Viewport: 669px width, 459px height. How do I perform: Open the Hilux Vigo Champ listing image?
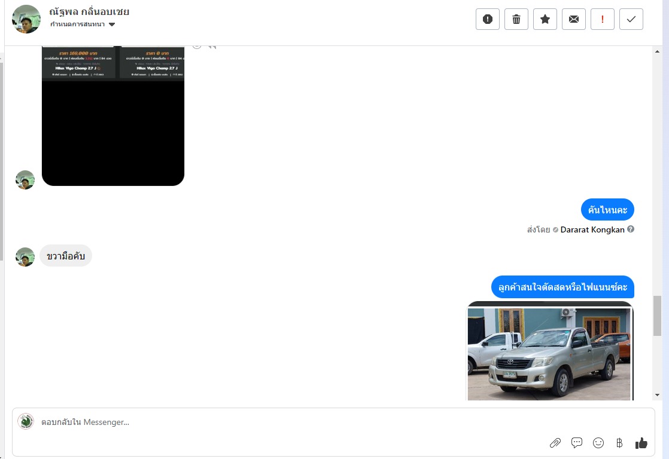(113, 115)
